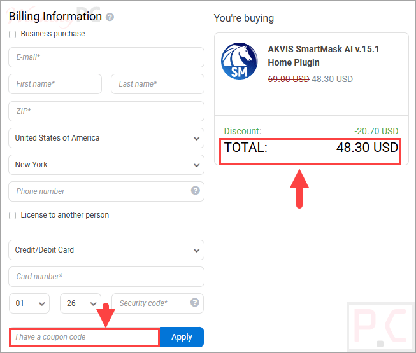Click the Phone number help icon
Viewport: 416px width, 353px height.
tap(196, 190)
